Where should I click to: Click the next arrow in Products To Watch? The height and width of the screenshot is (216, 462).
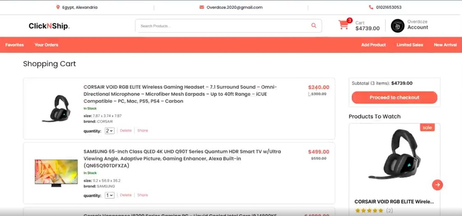(438, 185)
